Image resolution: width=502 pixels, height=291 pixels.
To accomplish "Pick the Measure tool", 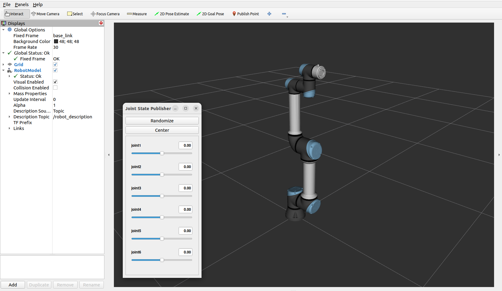I will click(x=137, y=14).
